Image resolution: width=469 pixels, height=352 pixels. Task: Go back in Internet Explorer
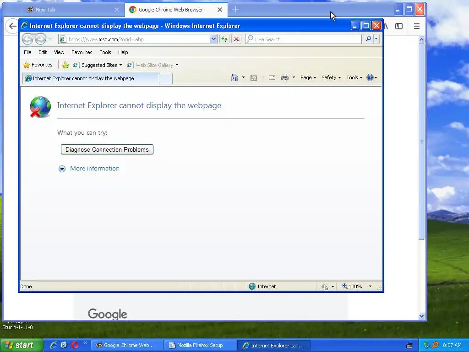[27, 39]
